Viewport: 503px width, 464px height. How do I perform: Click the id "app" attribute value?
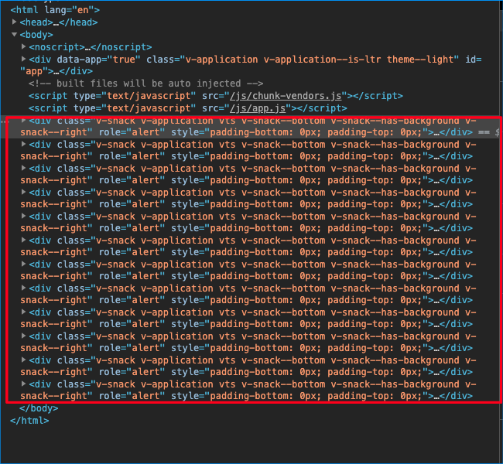(x=34, y=71)
